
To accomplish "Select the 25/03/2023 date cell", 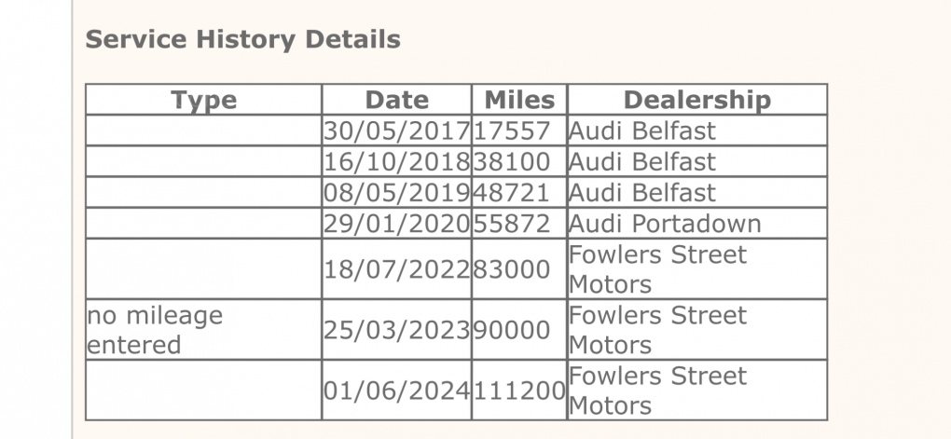I will [397, 330].
